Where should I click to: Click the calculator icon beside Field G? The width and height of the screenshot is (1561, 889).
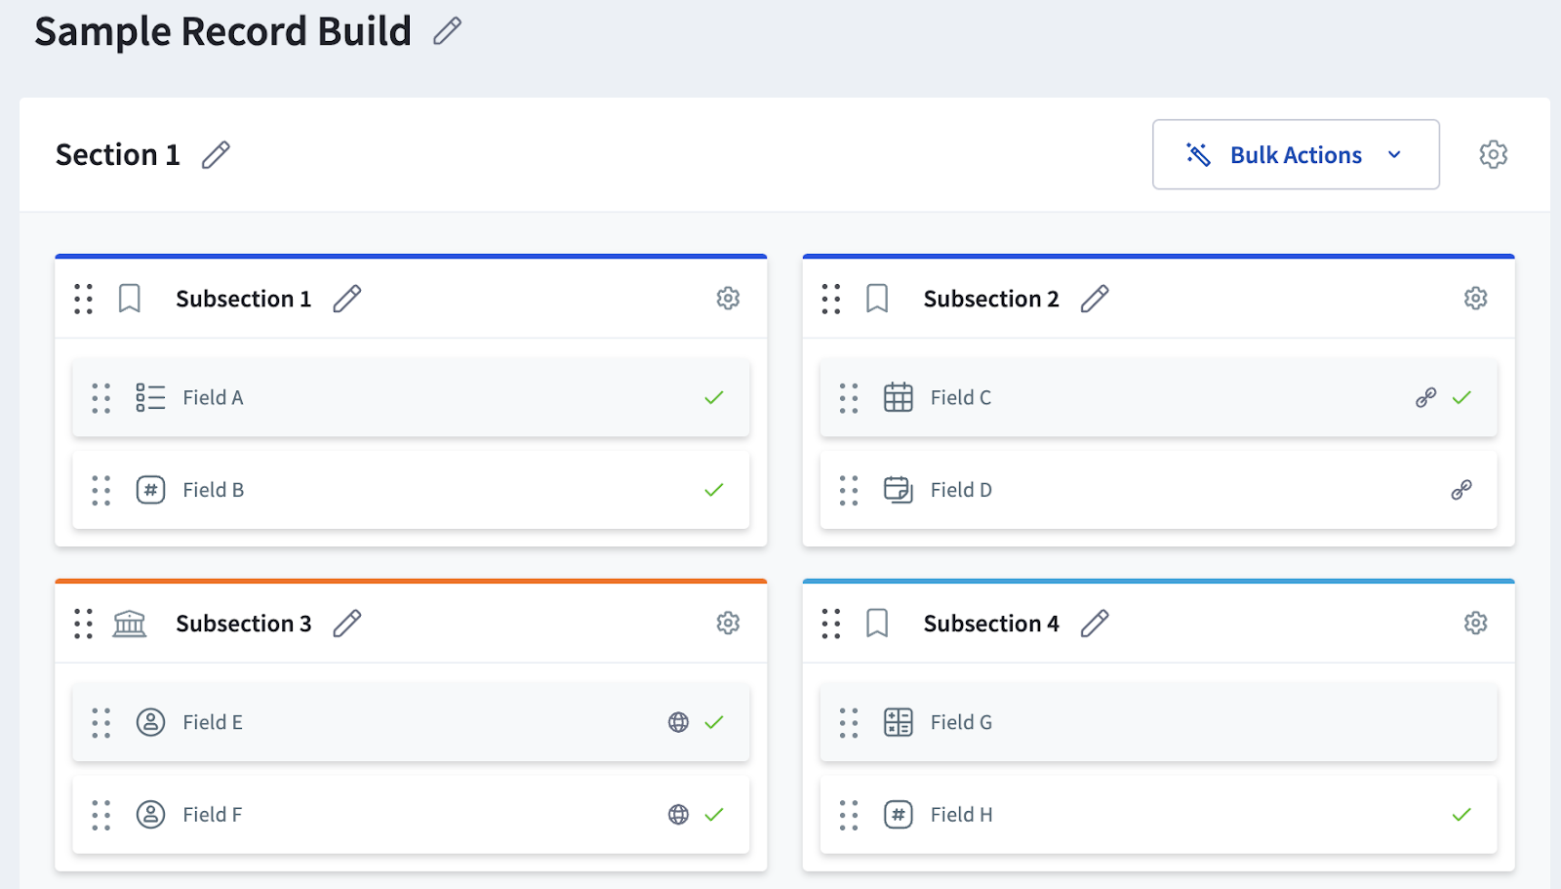[898, 722]
